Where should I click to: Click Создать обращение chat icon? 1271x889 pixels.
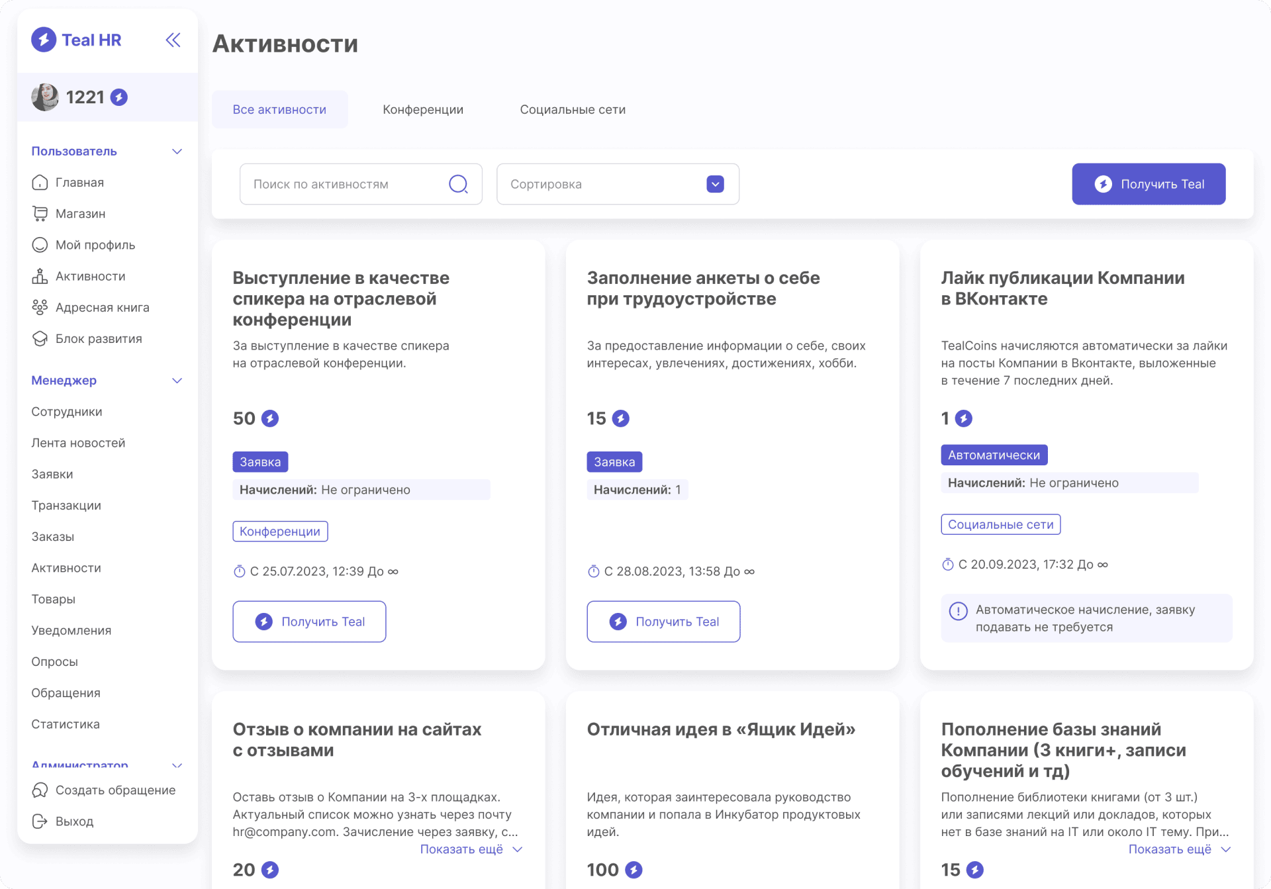tap(40, 790)
